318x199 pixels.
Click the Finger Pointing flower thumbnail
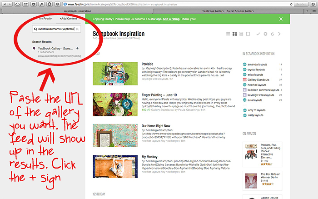[115, 104]
